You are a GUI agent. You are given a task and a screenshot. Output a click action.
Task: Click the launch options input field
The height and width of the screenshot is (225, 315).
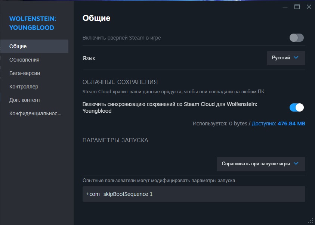click(194, 194)
